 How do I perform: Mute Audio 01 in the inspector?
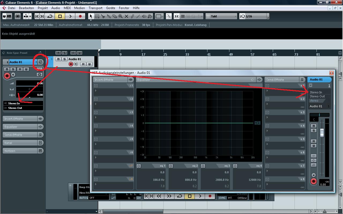[x=7, y=69]
